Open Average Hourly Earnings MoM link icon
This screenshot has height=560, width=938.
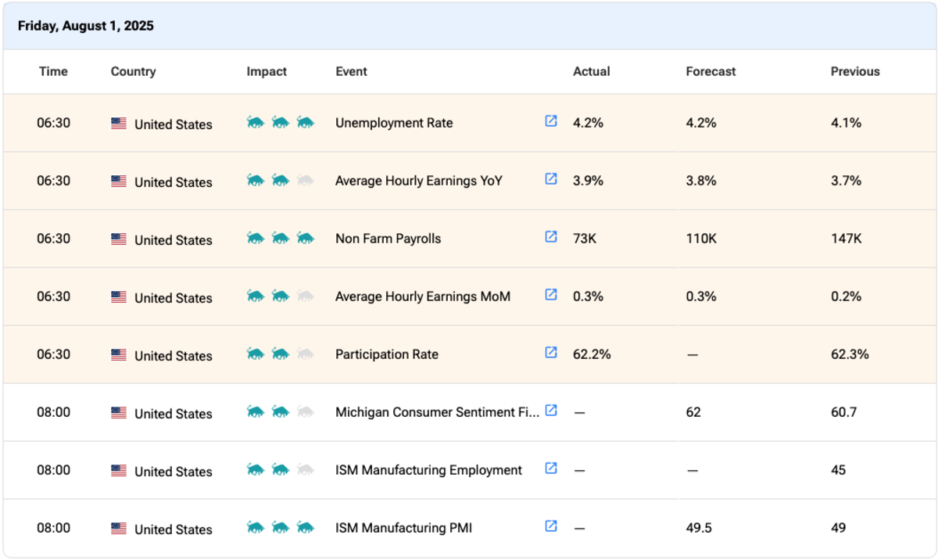point(551,295)
